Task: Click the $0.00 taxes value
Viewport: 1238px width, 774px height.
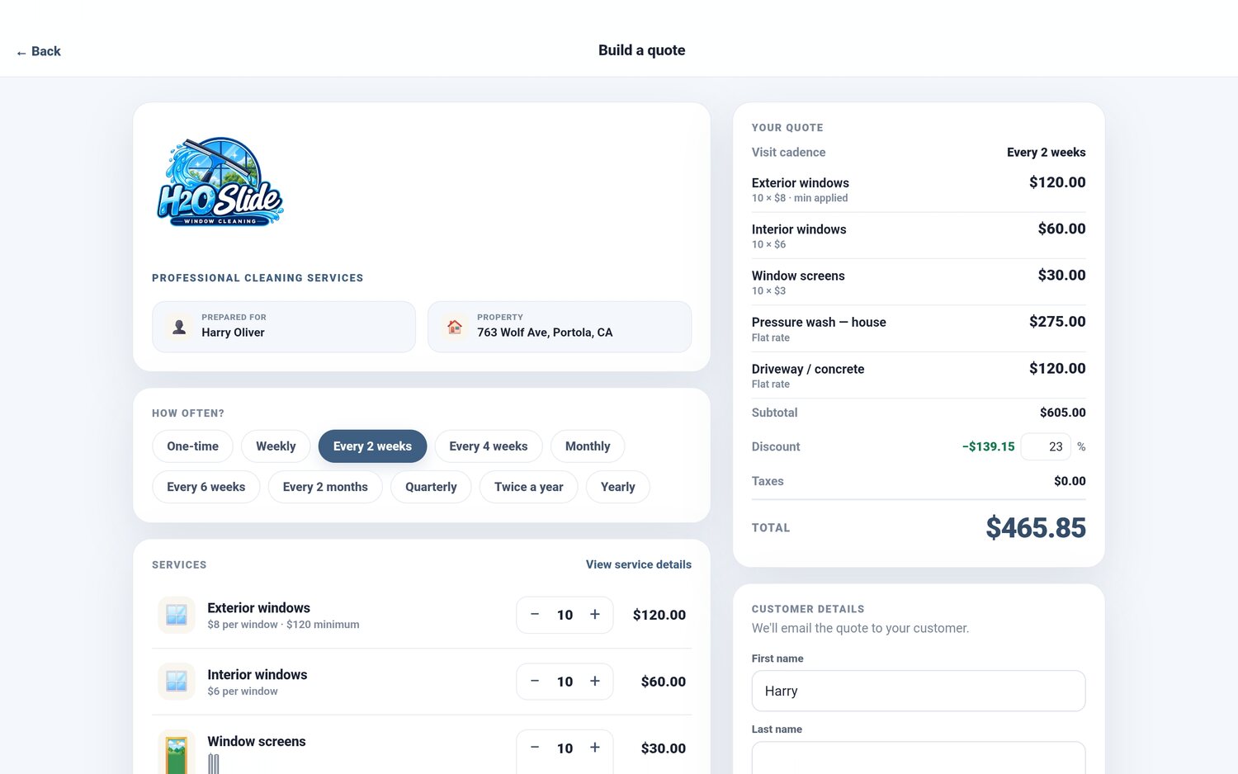Action: [1070, 481]
